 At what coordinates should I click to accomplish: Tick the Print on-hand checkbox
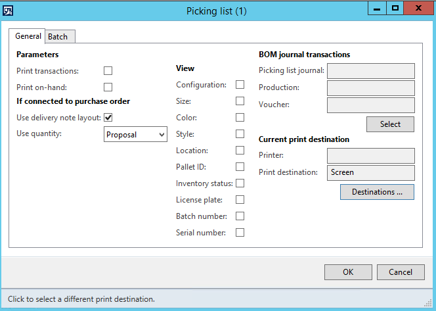tap(108, 87)
